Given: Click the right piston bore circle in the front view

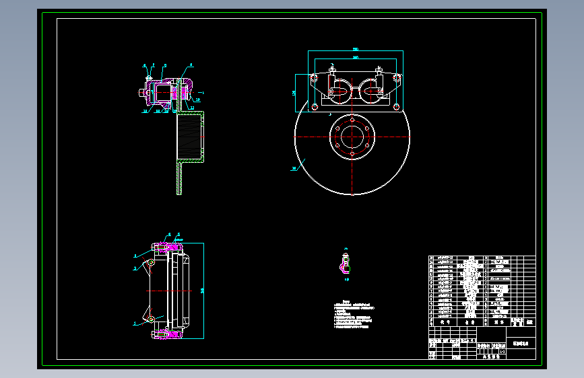Looking at the screenshot, I should [371, 91].
